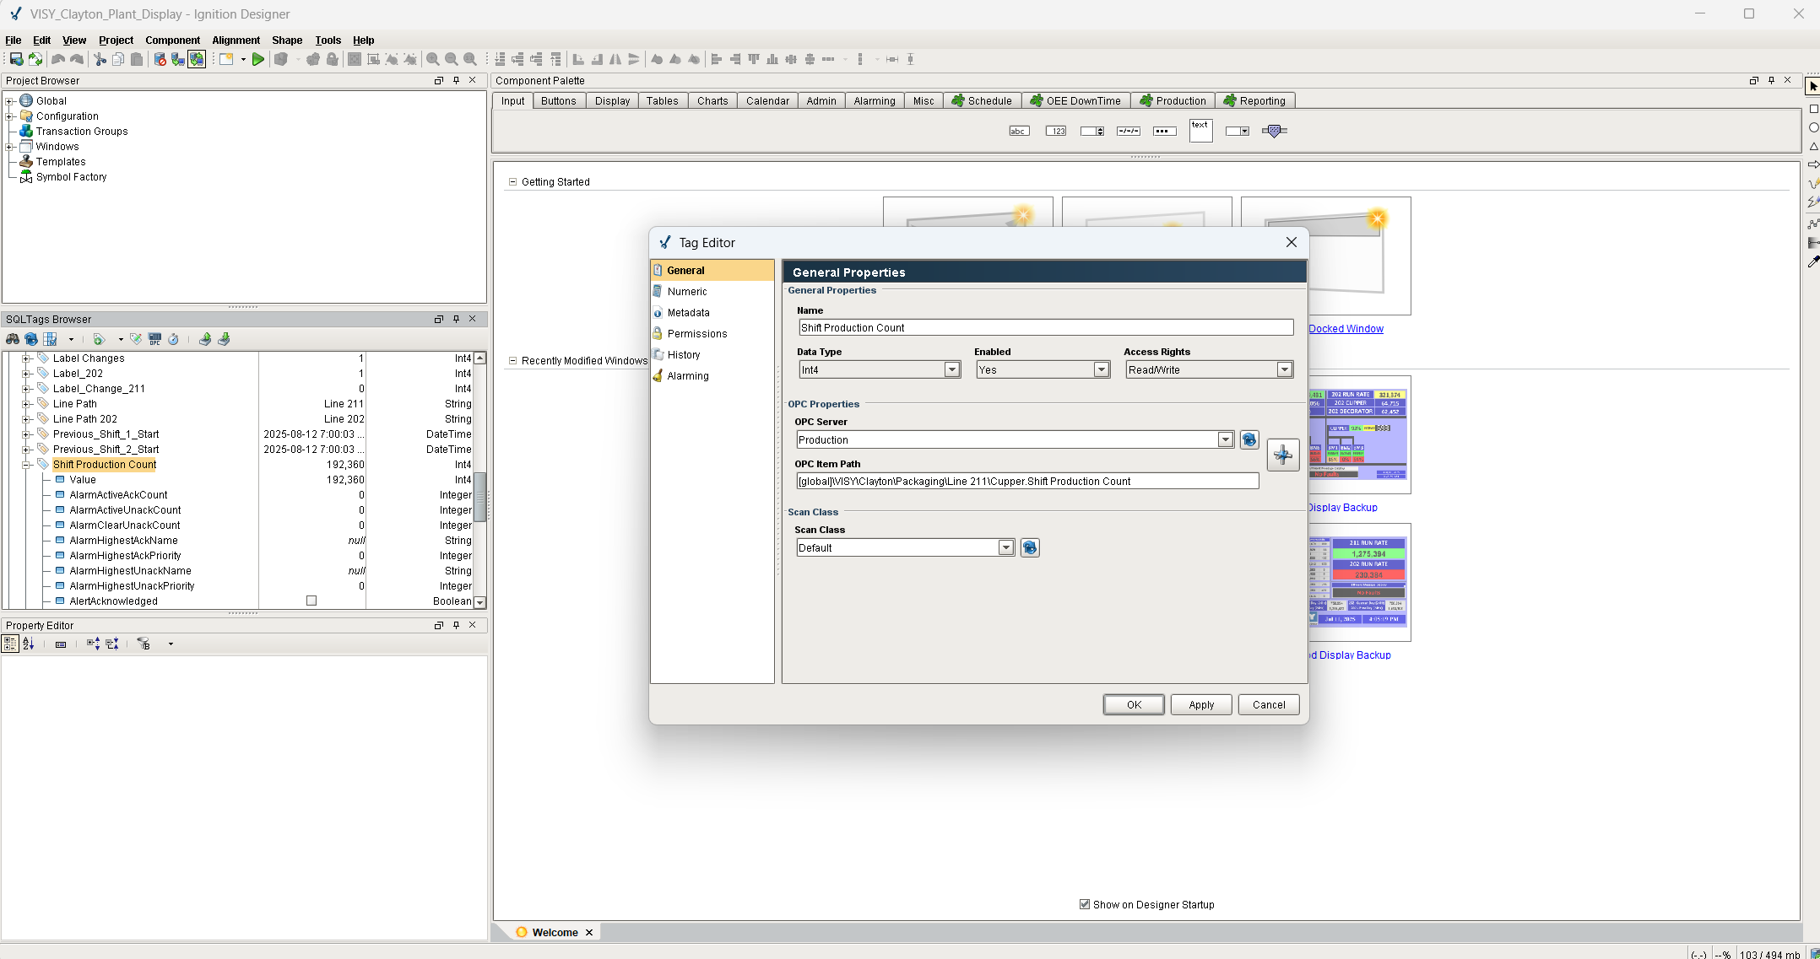The width and height of the screenshot is (1820, 959).
Task: Click the import tags upload icon
Action: click(205, 339)
